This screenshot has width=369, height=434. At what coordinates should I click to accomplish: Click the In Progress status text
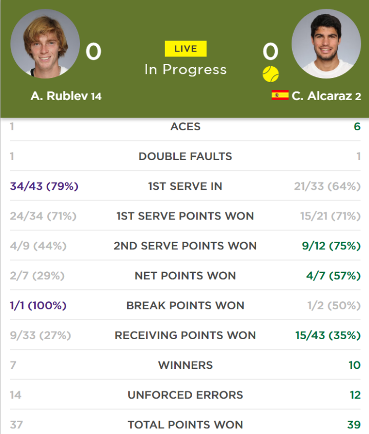point(186,69)
